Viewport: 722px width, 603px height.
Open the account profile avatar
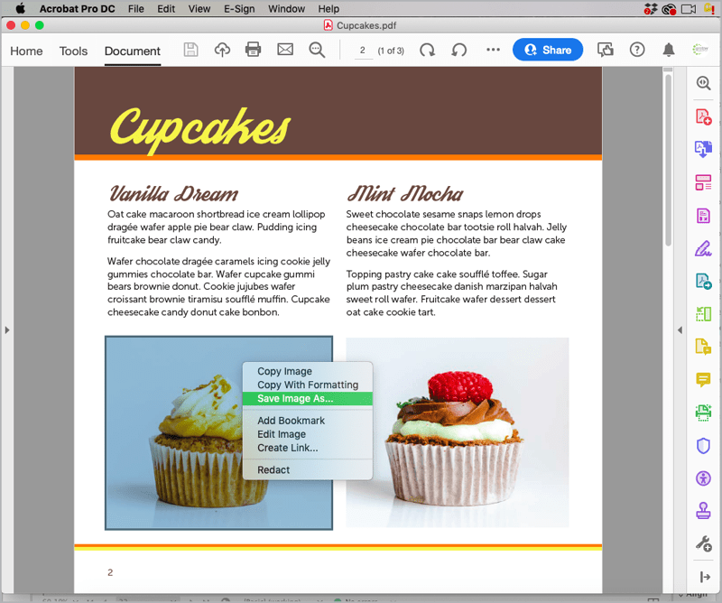tap(700, 50)
